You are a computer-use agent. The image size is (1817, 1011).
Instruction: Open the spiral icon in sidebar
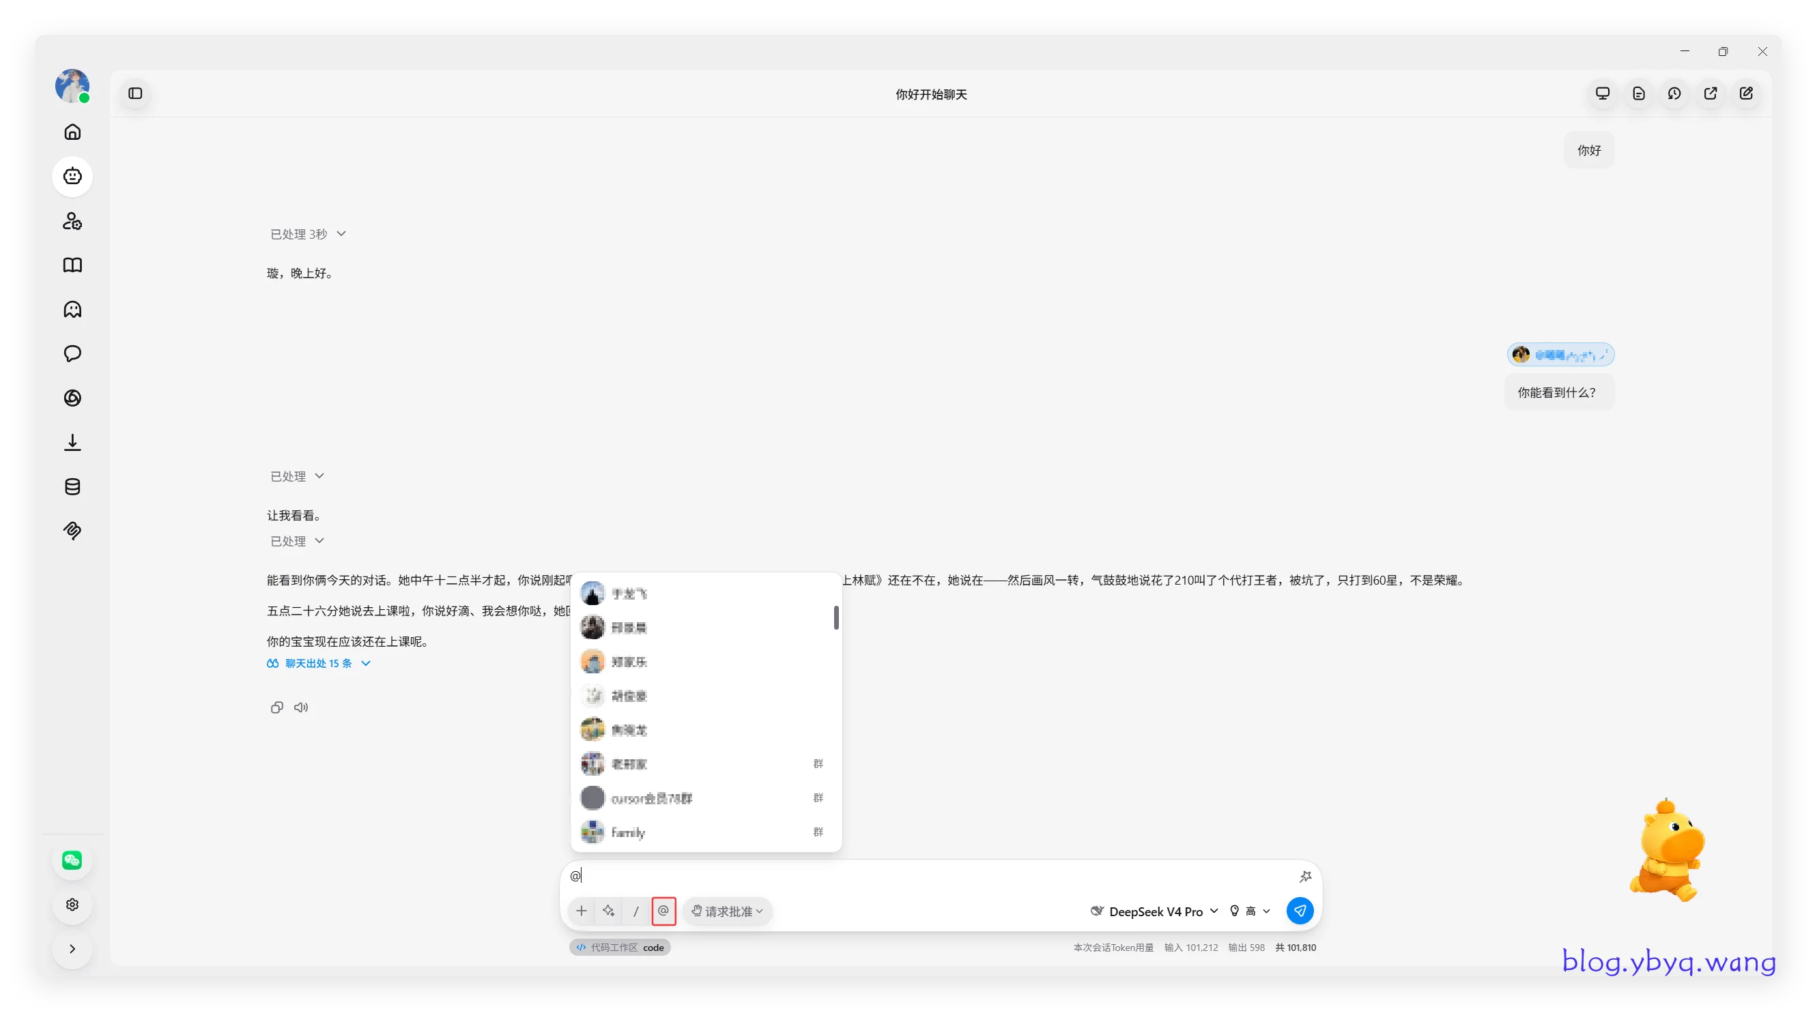(72, 398)
